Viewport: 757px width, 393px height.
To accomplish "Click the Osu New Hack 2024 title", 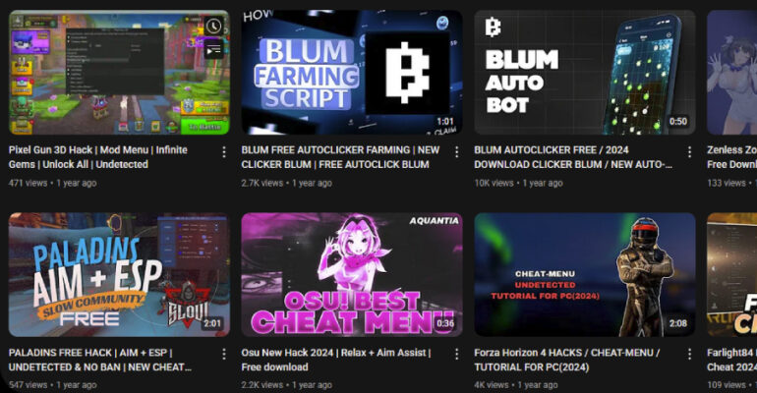I will [336, 360].
